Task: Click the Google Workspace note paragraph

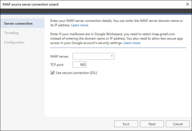Action: 116,38
